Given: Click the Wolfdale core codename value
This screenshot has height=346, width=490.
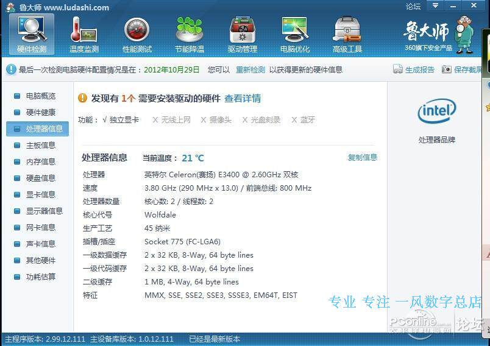Looking at the screenshot, I should (x=160, y=215).
